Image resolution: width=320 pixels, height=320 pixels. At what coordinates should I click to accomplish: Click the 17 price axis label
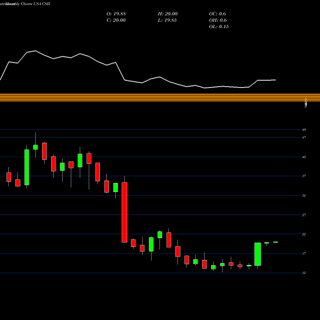(x=304, y=253)
